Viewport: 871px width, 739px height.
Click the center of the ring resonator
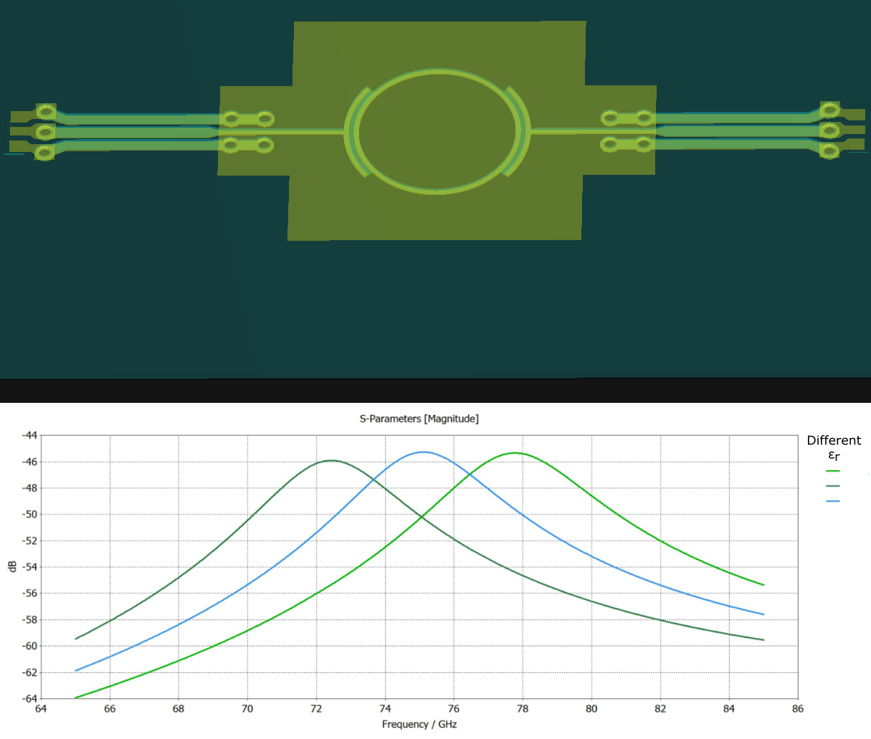tap(437, 133)
